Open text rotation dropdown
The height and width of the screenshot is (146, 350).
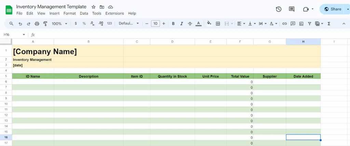[x=273, y=23]
